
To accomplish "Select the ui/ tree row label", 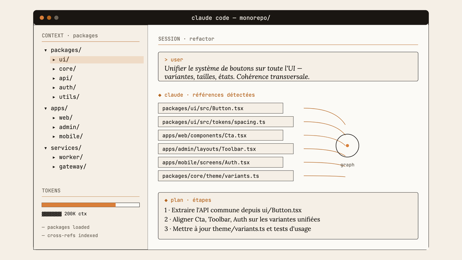I will tap(64, 60).
